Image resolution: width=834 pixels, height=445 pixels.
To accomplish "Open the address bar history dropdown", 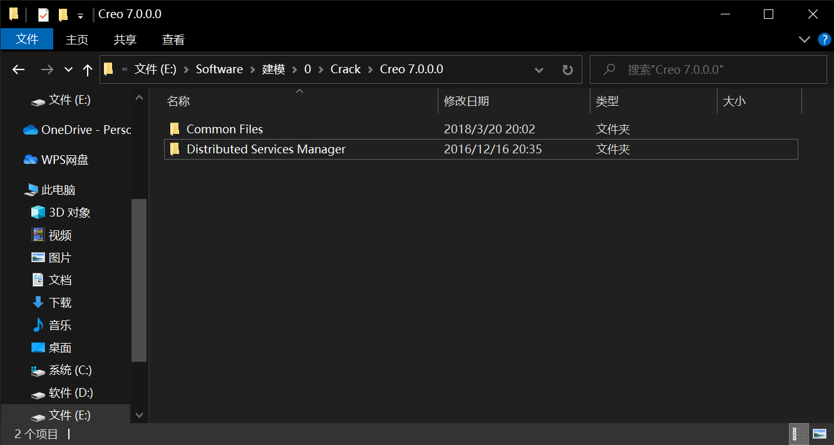I will pyautogui.click(x=538, y=70).
